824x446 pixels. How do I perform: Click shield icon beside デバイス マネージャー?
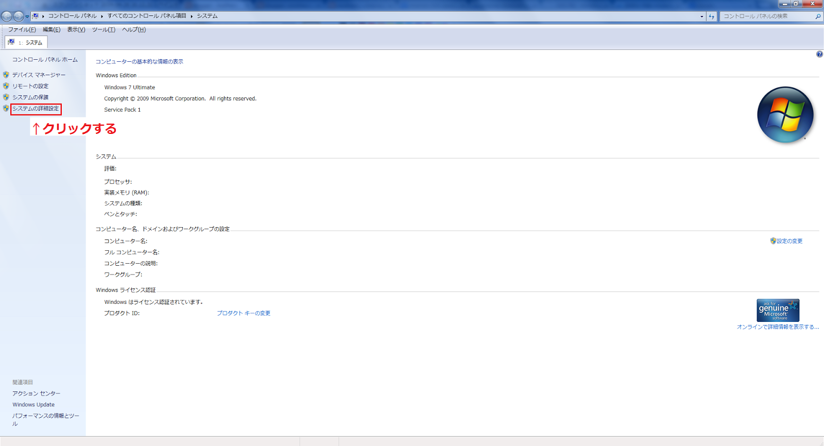coord(6,75)
